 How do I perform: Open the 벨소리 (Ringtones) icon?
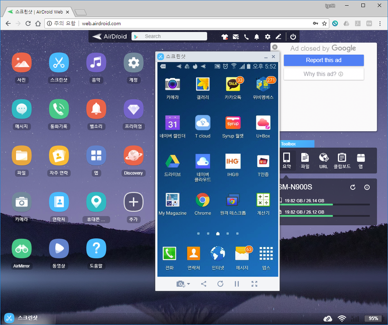click(x=96, y=109)
